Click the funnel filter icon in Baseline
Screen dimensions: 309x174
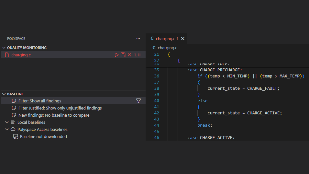[x=138, y=101]
